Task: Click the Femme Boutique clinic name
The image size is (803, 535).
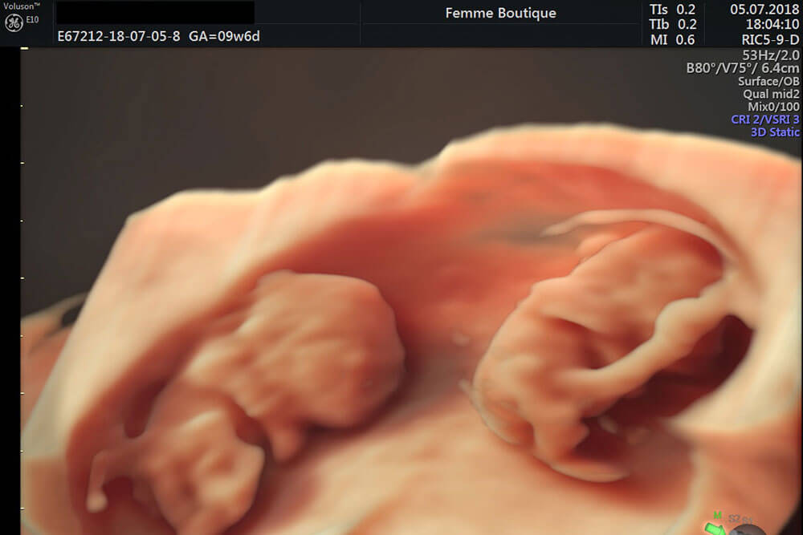Action: pyautogui.click(x=500, y=13)
